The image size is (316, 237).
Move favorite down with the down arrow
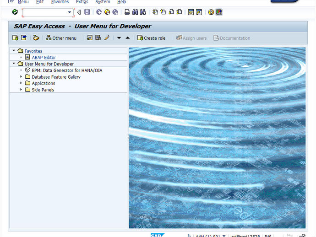(x=119, y=38)
